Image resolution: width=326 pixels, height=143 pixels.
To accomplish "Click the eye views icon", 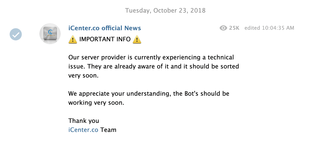I will (223, 28).
